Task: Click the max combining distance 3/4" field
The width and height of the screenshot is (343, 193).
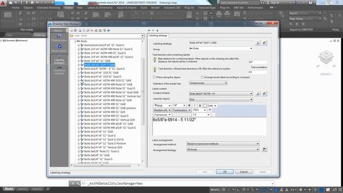Action: point(257,62)
